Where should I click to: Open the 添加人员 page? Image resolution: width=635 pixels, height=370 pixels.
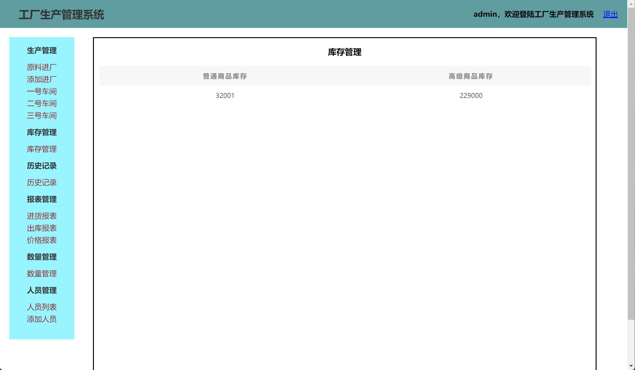[42, 319]
